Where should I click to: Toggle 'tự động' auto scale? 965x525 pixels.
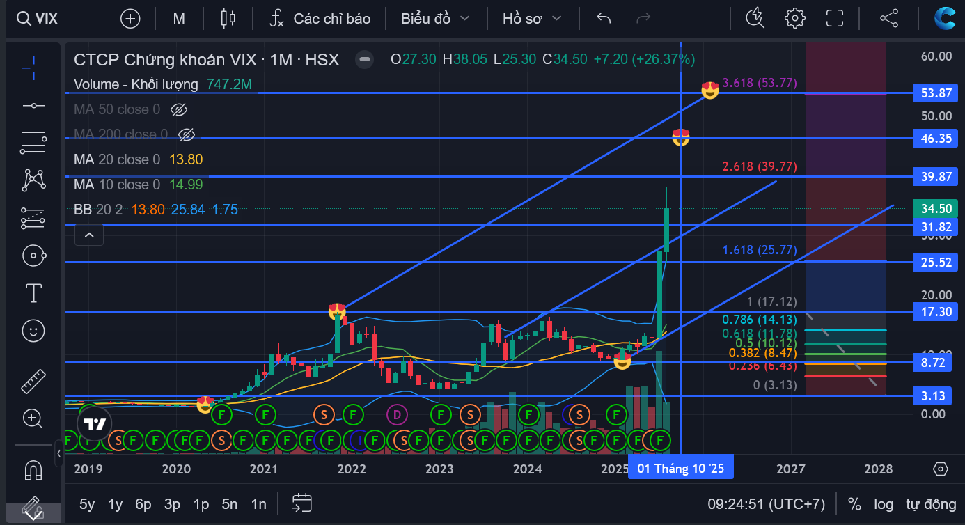click(931, 504)
